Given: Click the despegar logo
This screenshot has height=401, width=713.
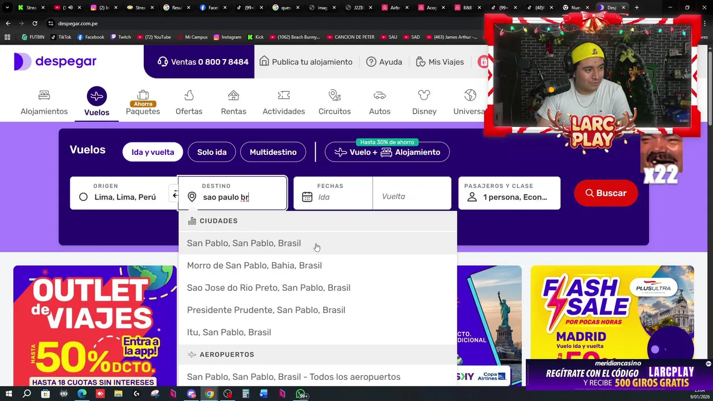Looking at the screenshot, I should point(55,61).
